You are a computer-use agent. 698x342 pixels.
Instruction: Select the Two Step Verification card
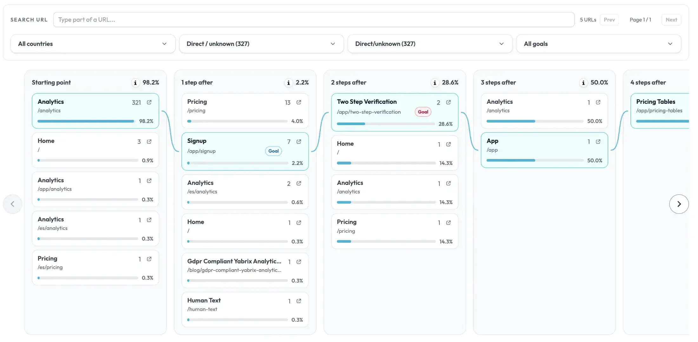(395, 112)
